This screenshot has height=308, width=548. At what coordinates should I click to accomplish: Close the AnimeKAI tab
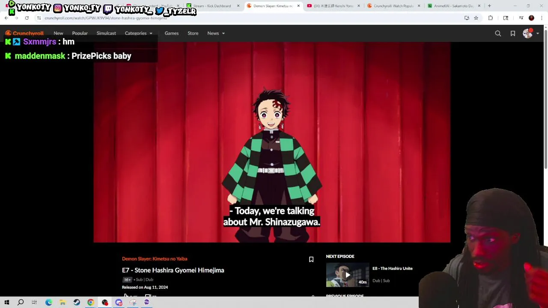click(x=479, y=6)
